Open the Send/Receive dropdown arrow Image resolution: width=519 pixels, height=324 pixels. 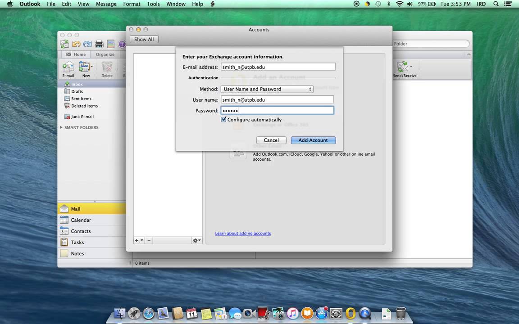411,67
